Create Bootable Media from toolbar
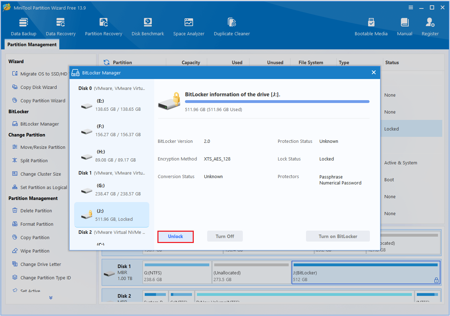This screenshot has height=316, width=450. tap(371, 27)
